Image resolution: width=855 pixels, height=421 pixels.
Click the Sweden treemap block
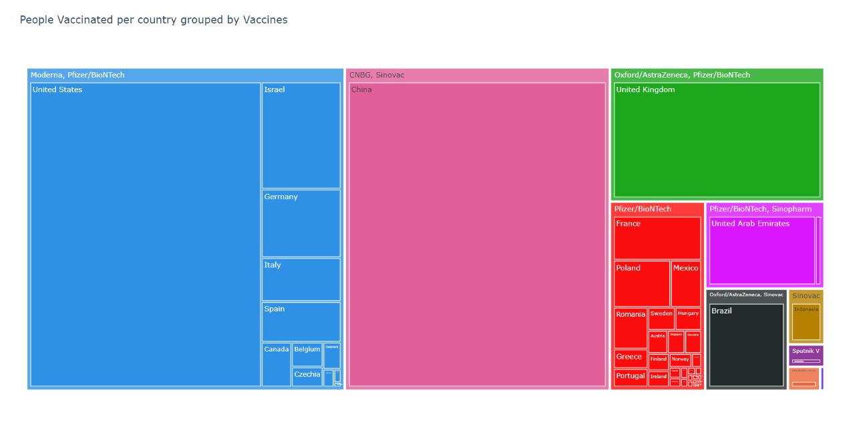tap(661, 319)
